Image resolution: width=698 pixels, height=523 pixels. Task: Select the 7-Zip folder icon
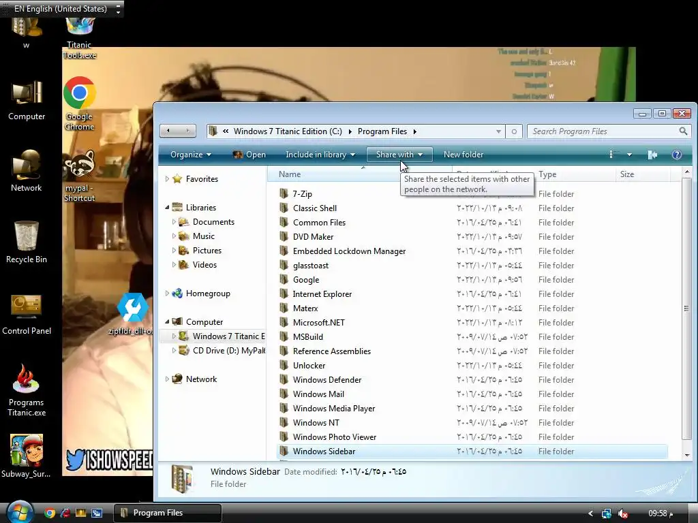[x=284, y=193]
